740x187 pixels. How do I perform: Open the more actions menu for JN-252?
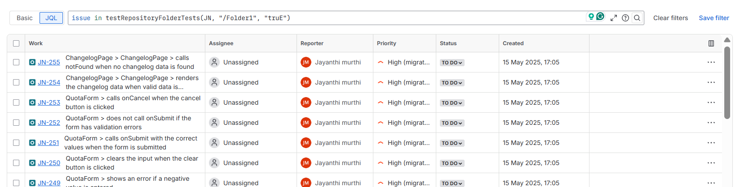711,123
